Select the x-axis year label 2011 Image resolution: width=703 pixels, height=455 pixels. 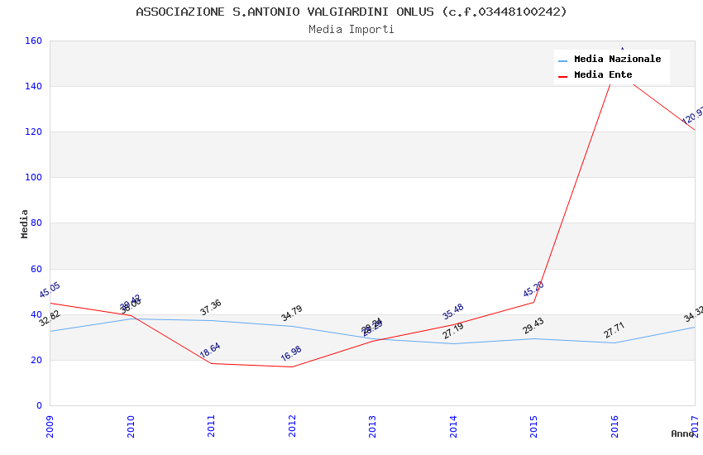pos(211,426)
